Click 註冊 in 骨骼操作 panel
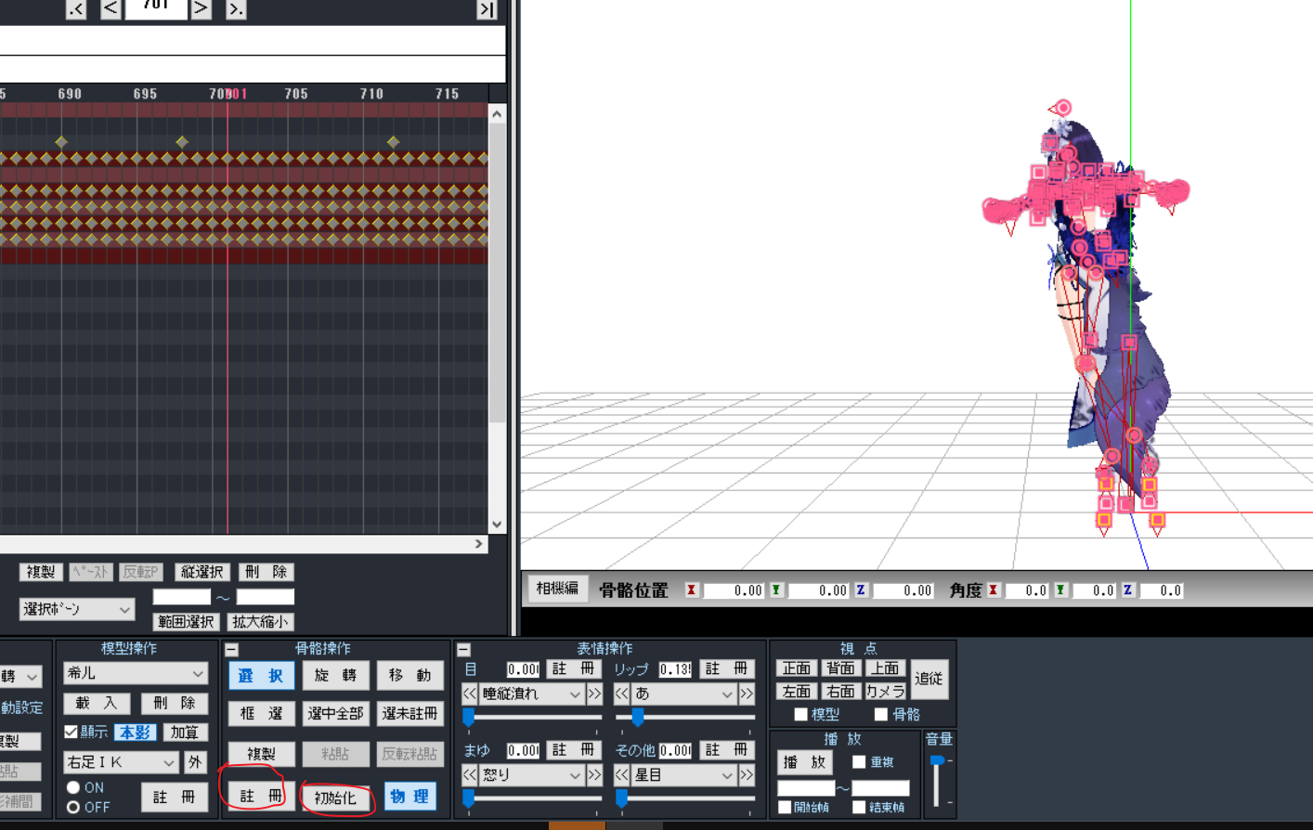 coord(261,796)
